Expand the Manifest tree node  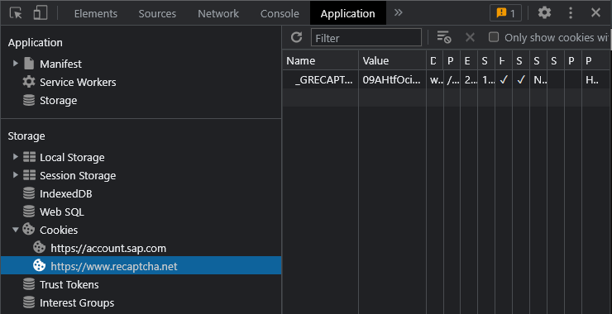point(16,63)
